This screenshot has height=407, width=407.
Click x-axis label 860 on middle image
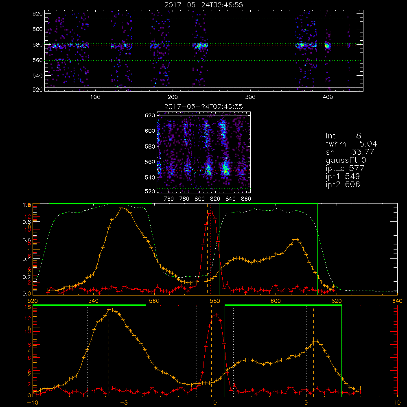click(246, 199)
